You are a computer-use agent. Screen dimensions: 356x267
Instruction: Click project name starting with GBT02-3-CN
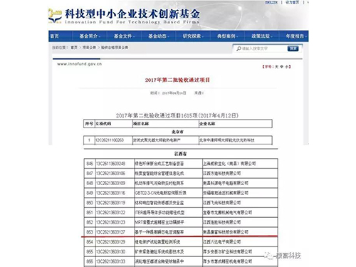pos(160,193)
